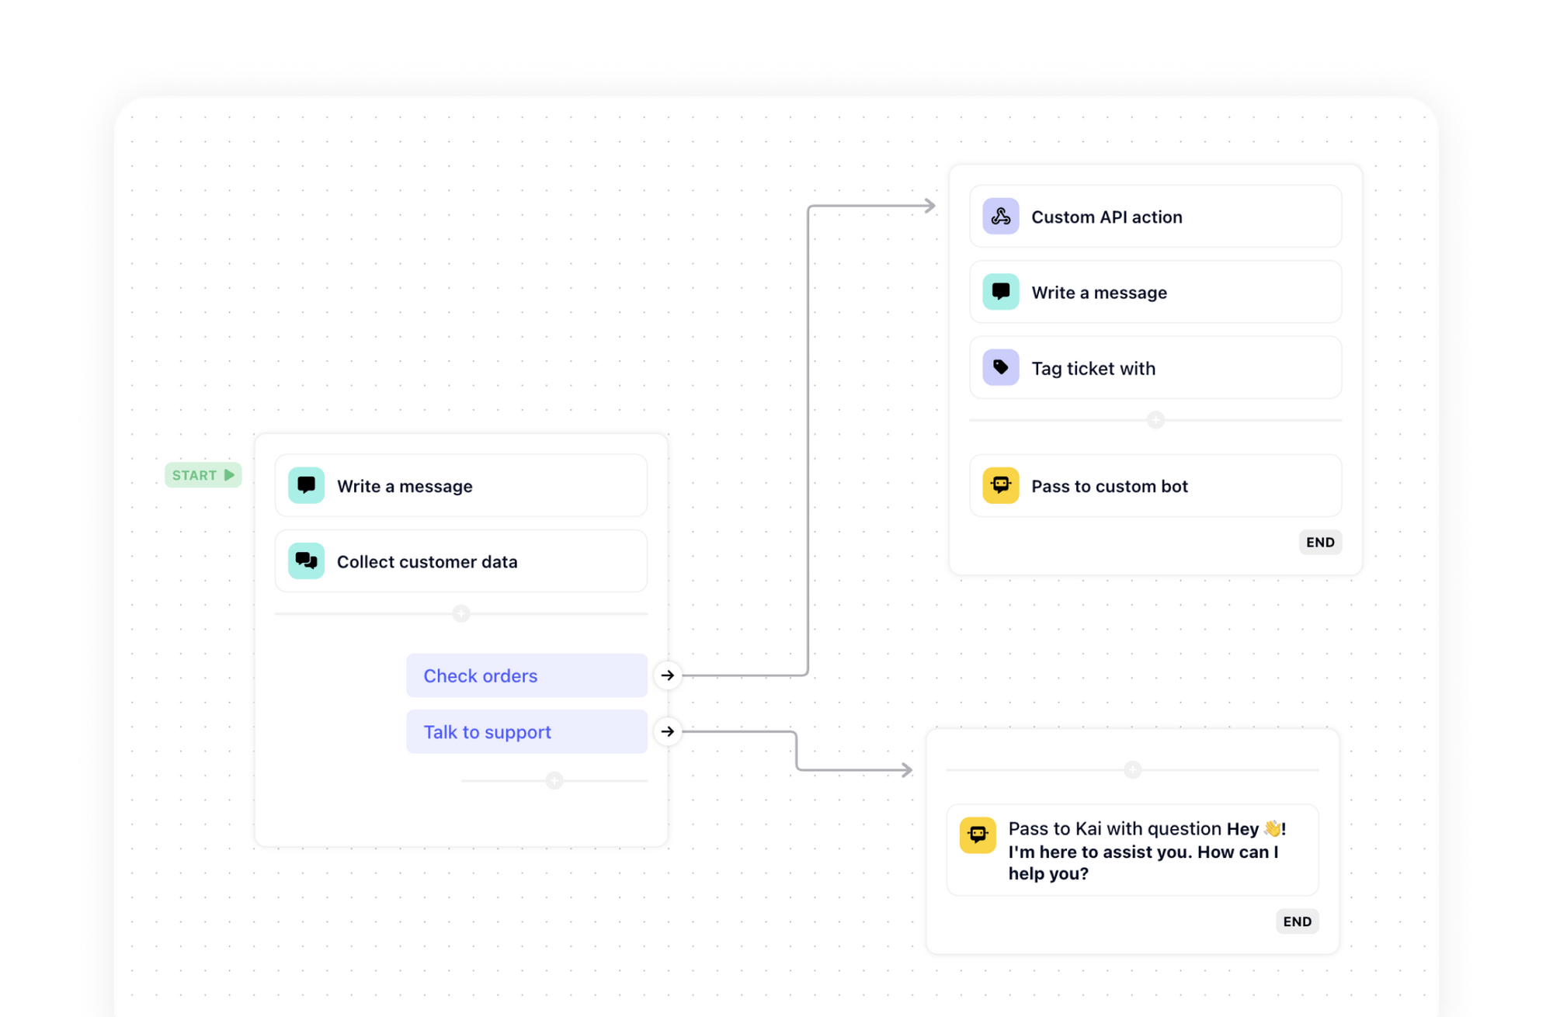Click the plus divider below Talk to support
Viewport: 1553px width, 1017px height.
[554, 779]
